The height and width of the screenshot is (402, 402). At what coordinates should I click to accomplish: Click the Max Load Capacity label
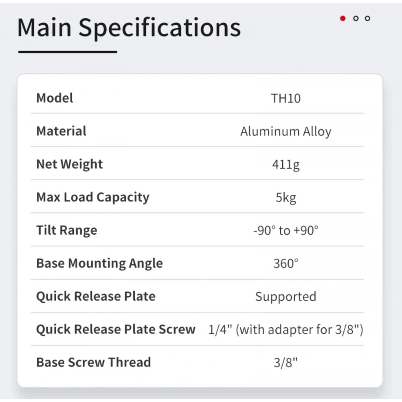pos(93,197)
